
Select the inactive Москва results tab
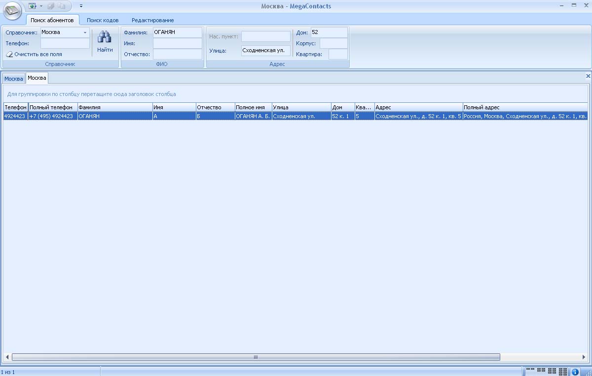pyautogui.click(x=14, y=79)
